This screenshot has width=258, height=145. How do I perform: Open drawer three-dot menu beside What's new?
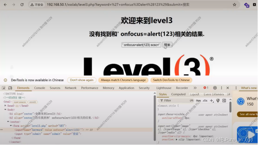tap(236, 88)
